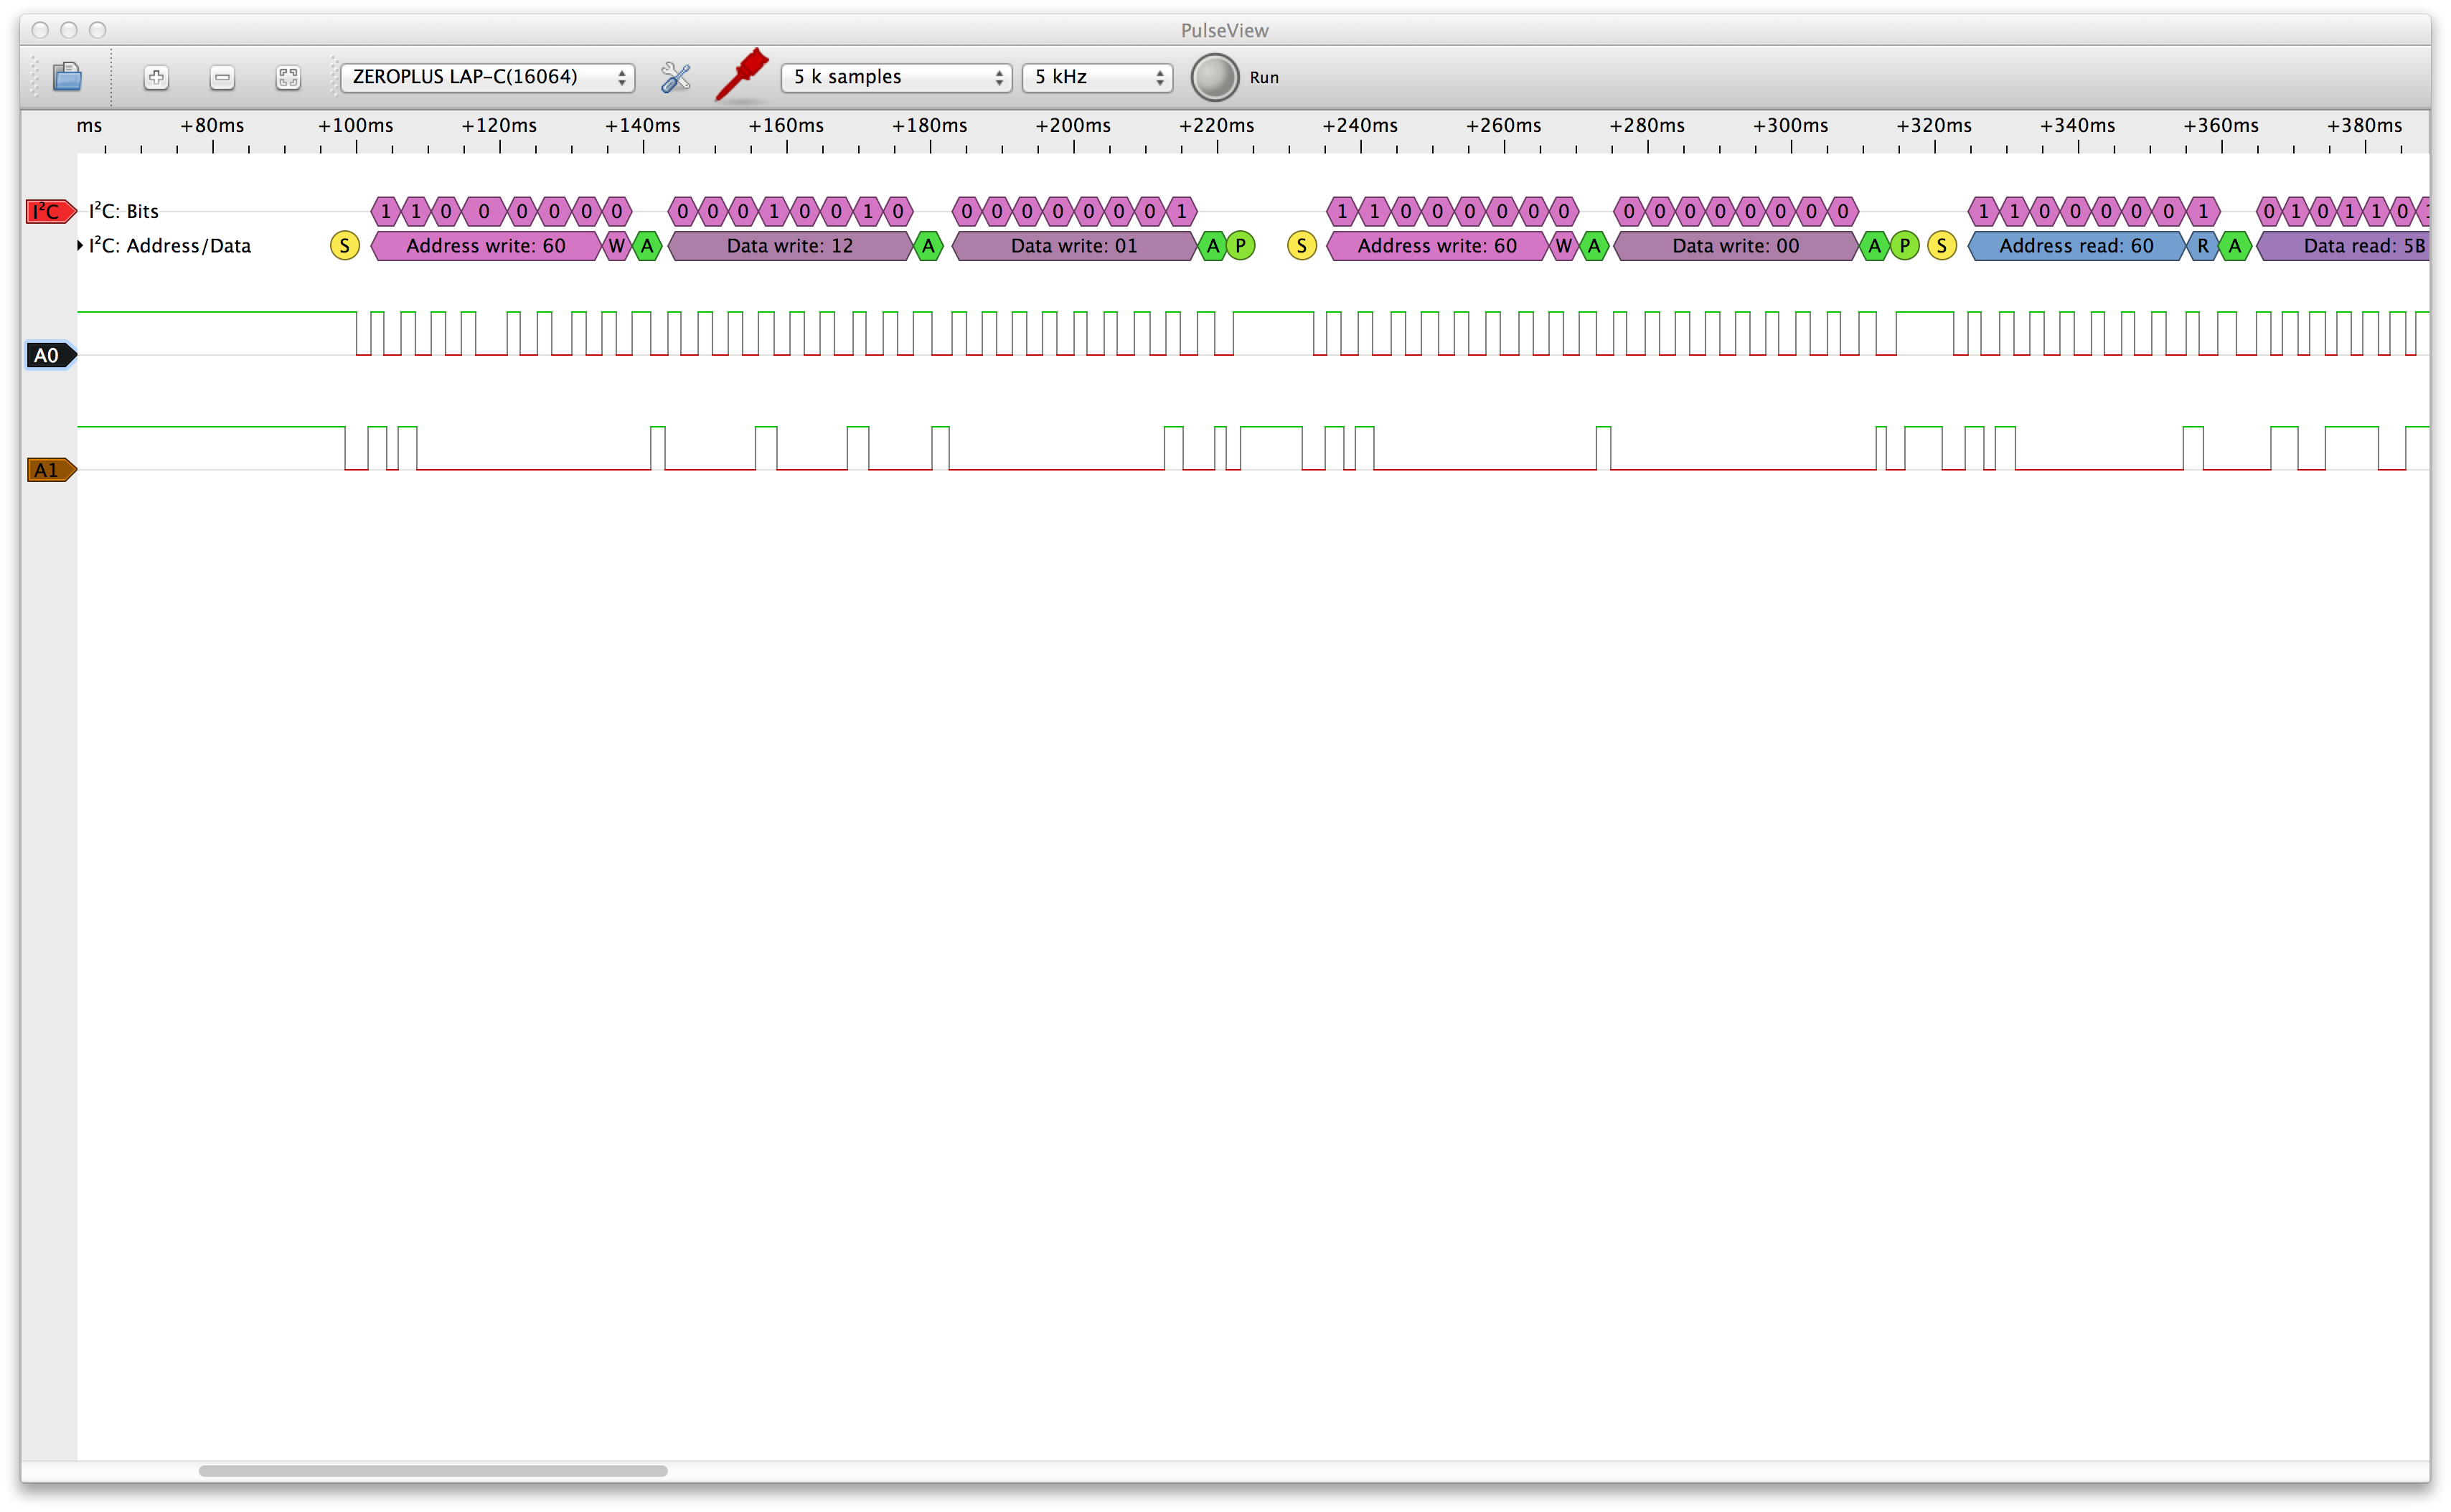The height and width of the screenshot is (1512, 2451).
Task: Click the first yellow S start annotation
Action: pos(344,245)
